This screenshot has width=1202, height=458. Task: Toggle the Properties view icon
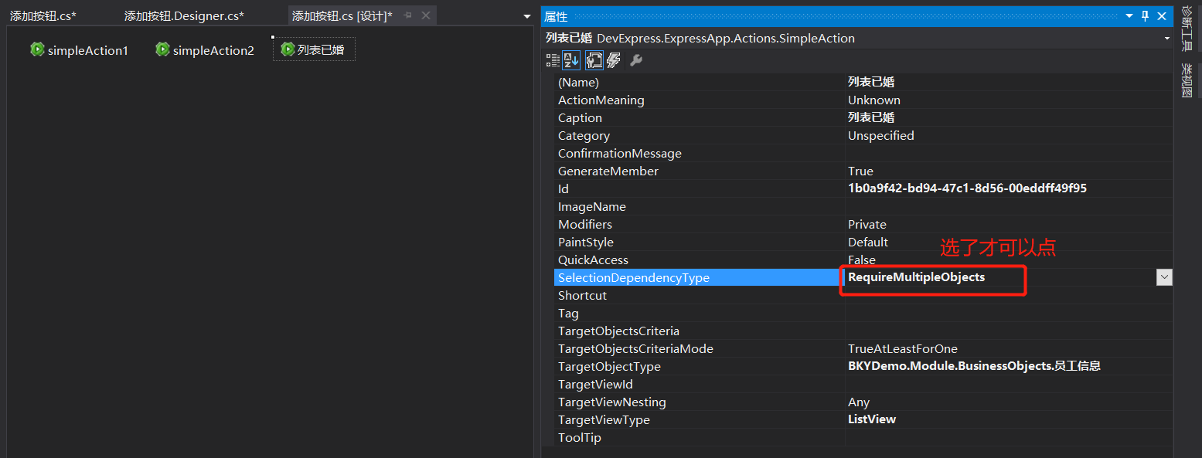(594, 60)
